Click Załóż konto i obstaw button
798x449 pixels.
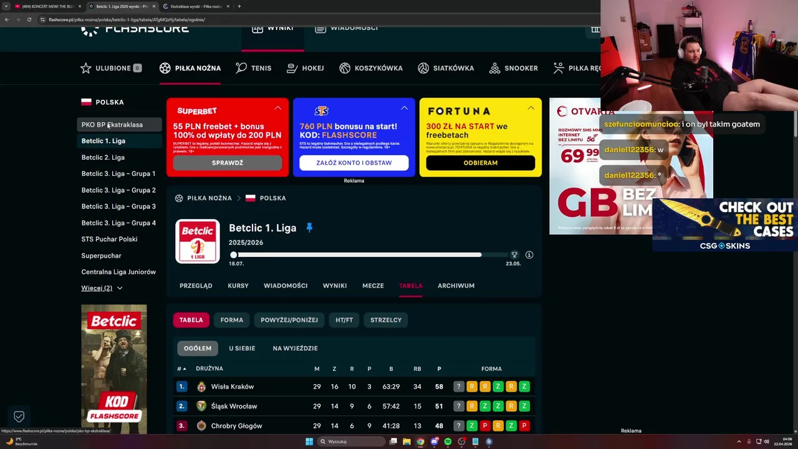click(x=354, y=163)
